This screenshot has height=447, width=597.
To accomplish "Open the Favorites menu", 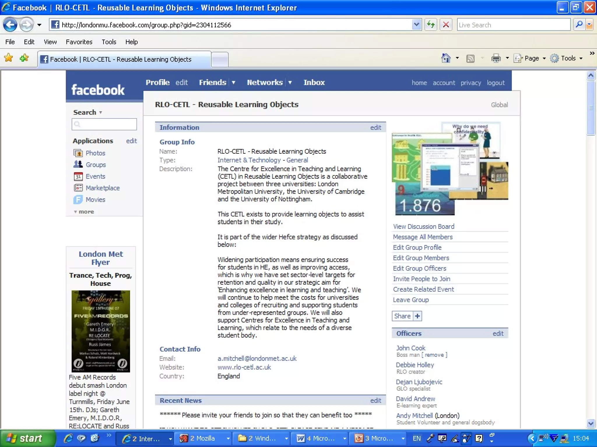I will coord(79,42).
